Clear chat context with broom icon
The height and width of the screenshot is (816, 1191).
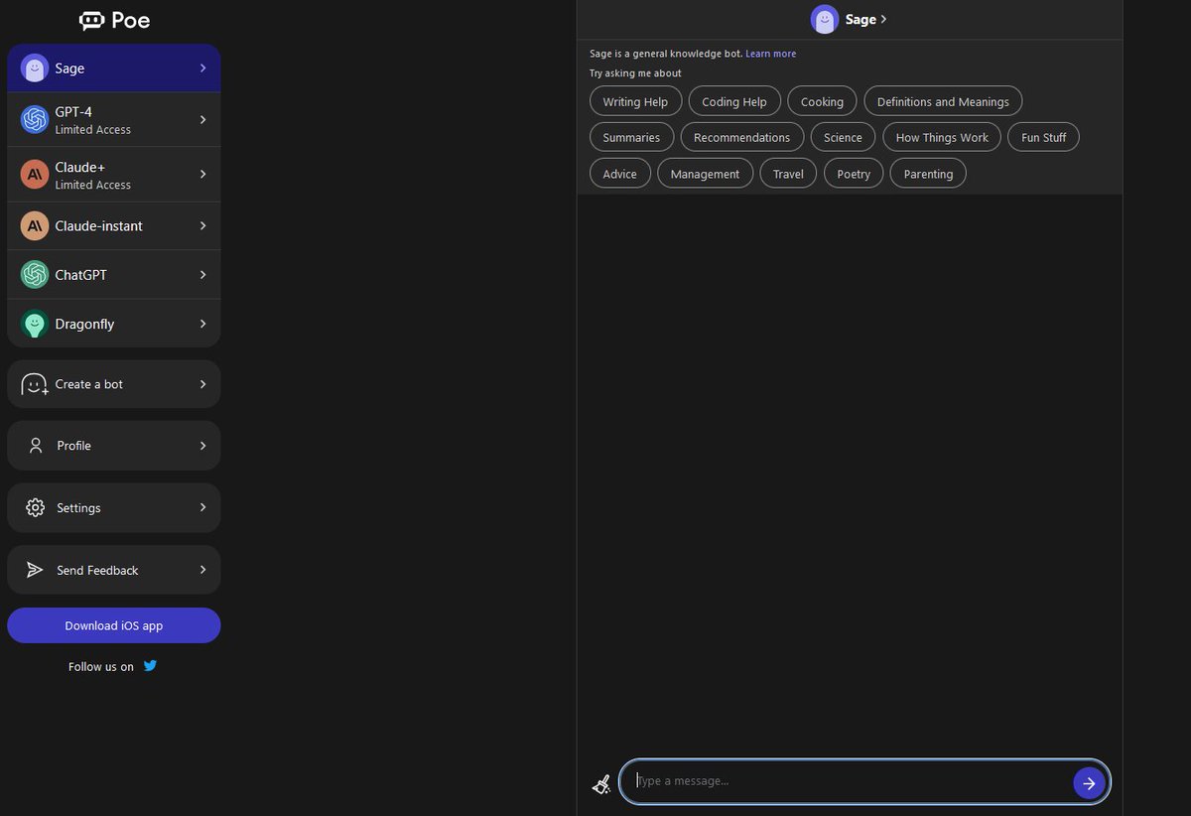[x=600, y=783]
